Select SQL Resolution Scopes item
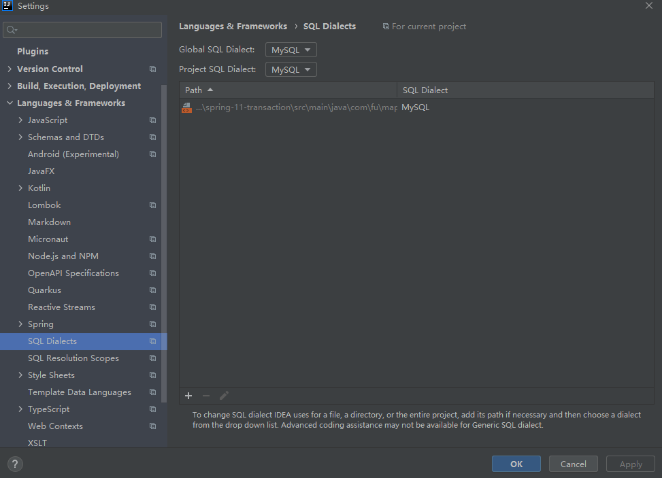 pyautogui.click(x=73, y=358)
